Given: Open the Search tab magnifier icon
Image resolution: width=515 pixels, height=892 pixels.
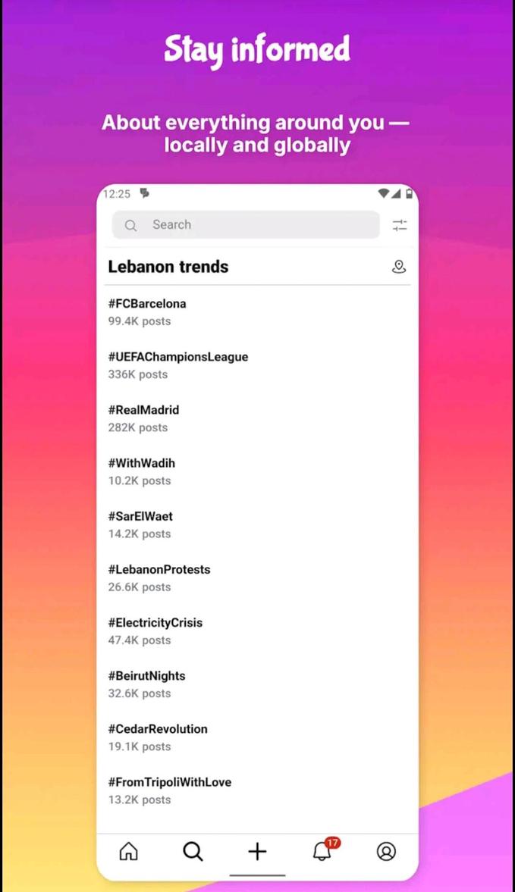Looking at the screenshot, I should [x=193, y=851].
